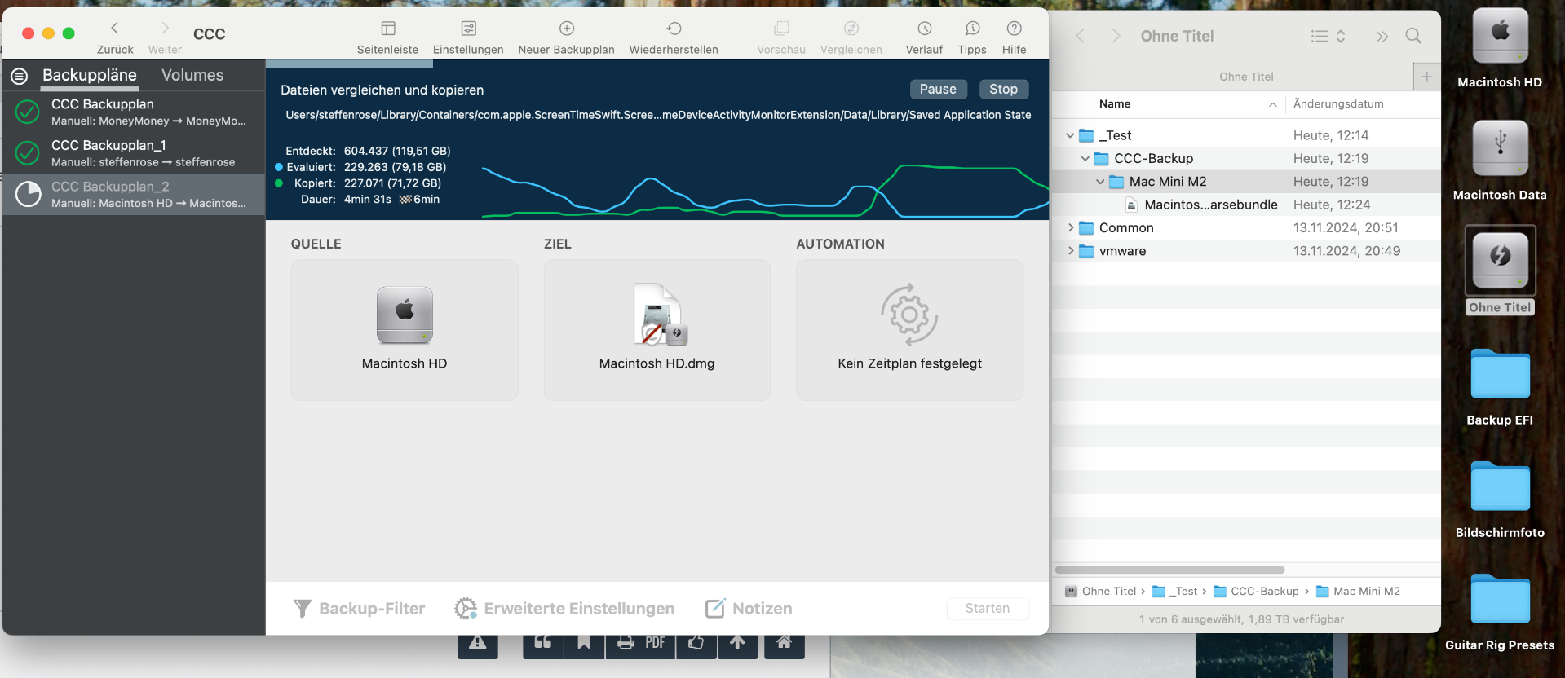Click the Dauer value 4min 31s
This screenshot has height=678, width=1565.
coord(368,199)
